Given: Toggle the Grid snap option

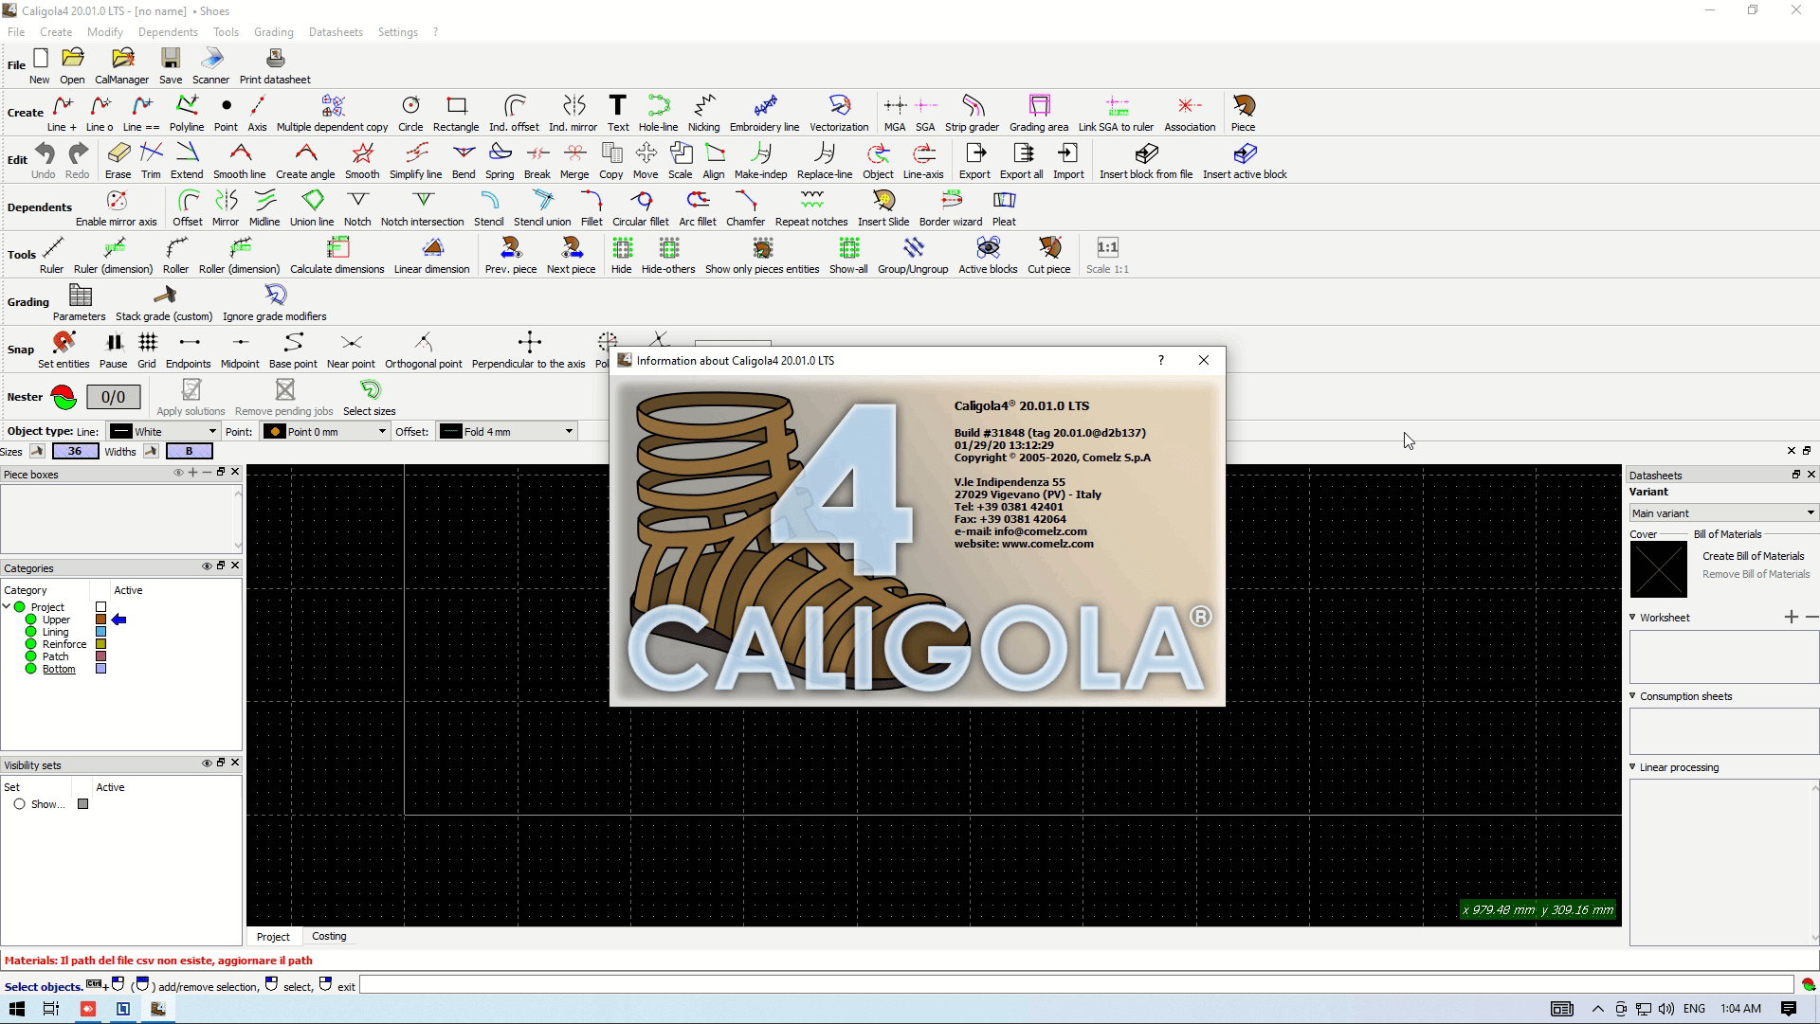Looking at the screenshot, I should (x=147, y=350).
